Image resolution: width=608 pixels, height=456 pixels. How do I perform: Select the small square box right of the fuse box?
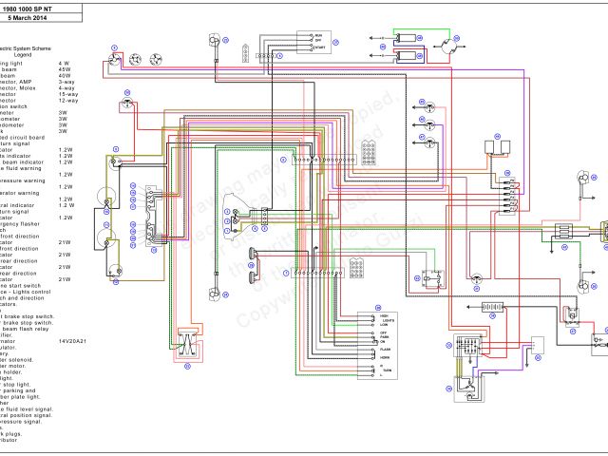click(537, 345)
